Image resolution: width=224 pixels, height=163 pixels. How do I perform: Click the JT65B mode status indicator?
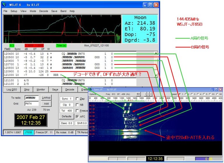pyautogui.click(x=28, y=132)
